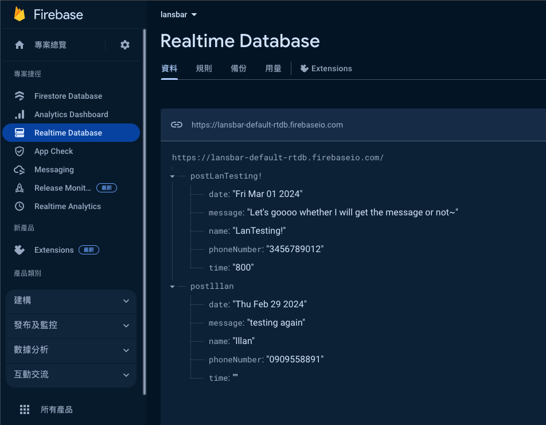Screen dimensions: 546x425
Task: Expand the 數據分析 section
Action: pyautogui.click(x=71, y=350)
